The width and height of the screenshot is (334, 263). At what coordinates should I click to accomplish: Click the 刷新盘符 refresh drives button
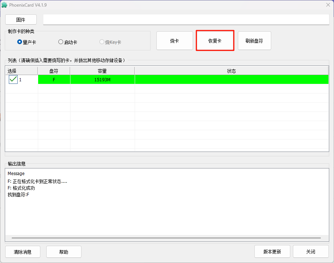coord(254,41)
